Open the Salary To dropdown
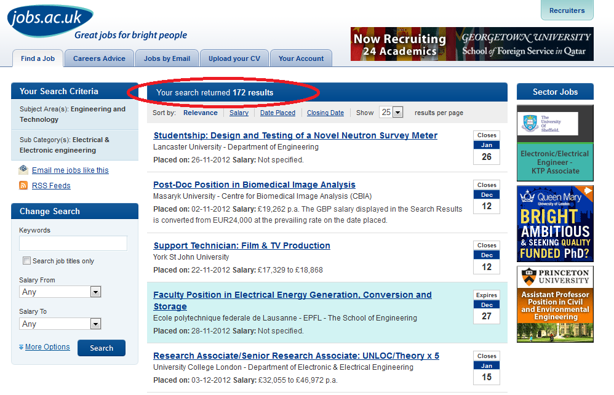 (60, 324)
